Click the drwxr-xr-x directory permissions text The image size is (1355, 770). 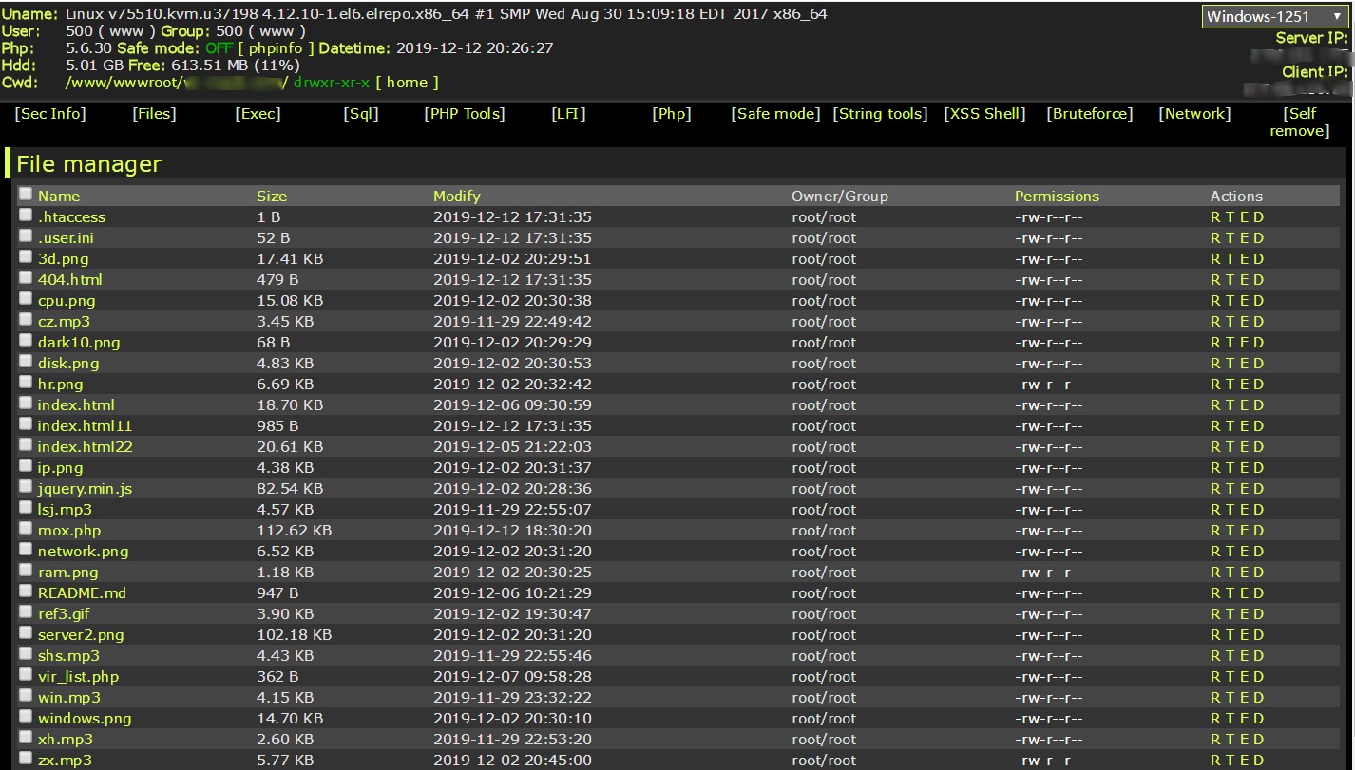[x=332, y=83]
